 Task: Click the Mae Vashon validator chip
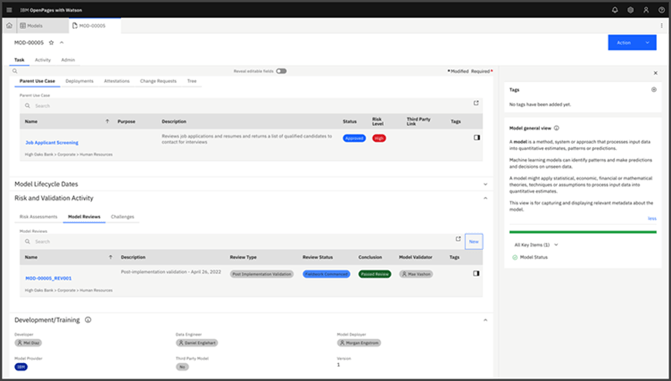416,274
